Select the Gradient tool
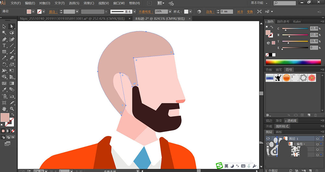The image size is (325, 172). coord(12,83)
